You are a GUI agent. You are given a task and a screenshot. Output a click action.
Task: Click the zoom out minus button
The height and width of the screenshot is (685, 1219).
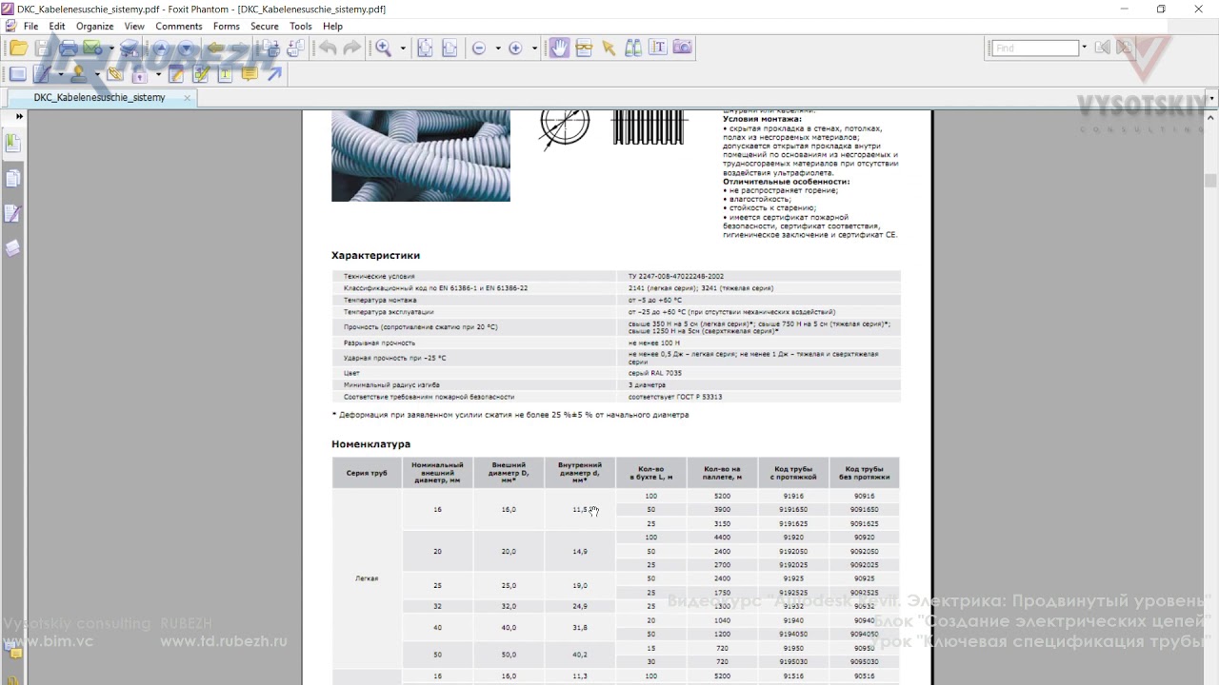click(x=479, y=49)
